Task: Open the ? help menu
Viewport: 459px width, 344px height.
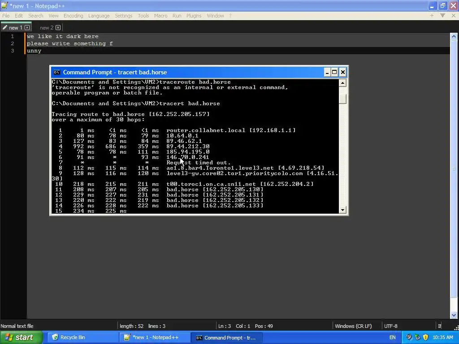Action: coord(230,16)
